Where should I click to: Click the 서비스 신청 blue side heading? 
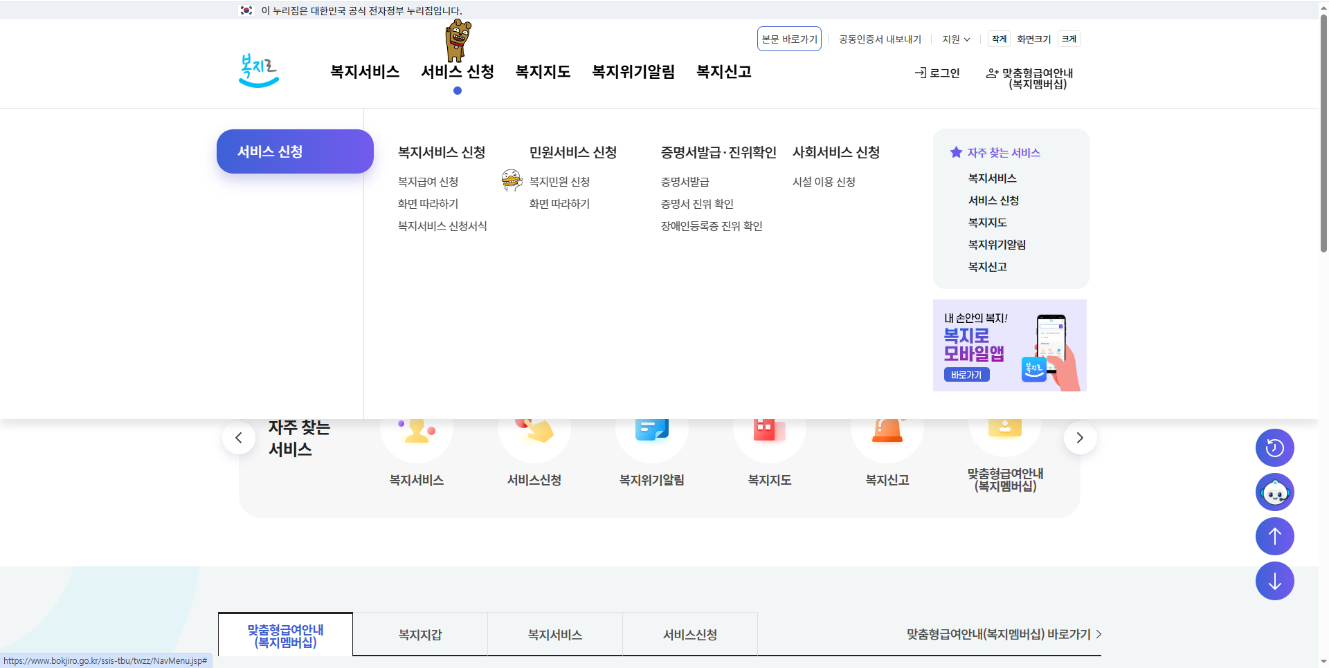pyautogui.click(x=295, y=151)
